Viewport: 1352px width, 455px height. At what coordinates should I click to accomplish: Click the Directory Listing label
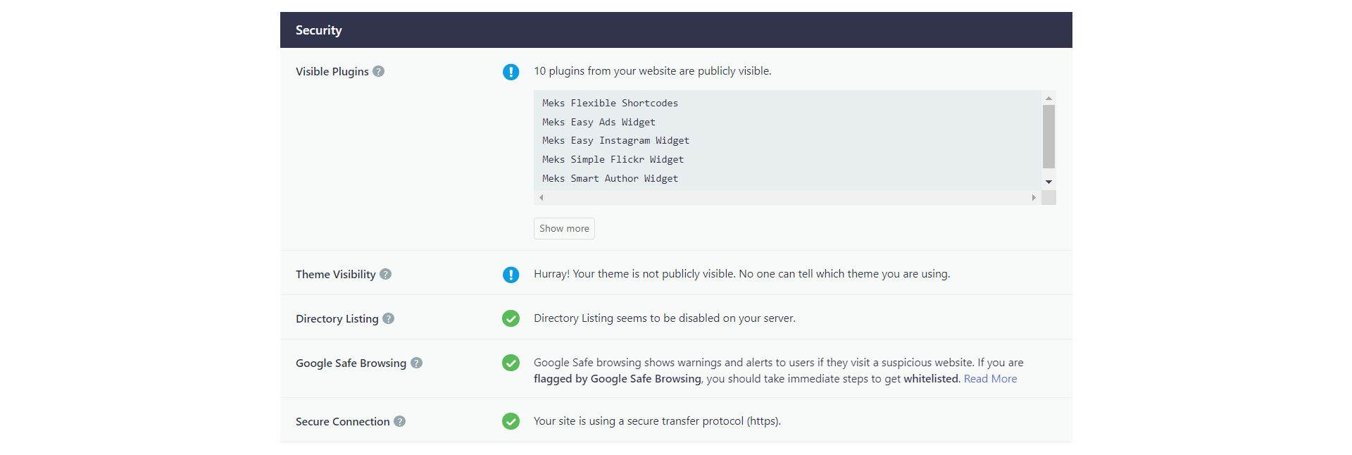point(337,319)
